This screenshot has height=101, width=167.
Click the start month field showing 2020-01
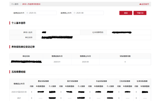click(41, 13)
